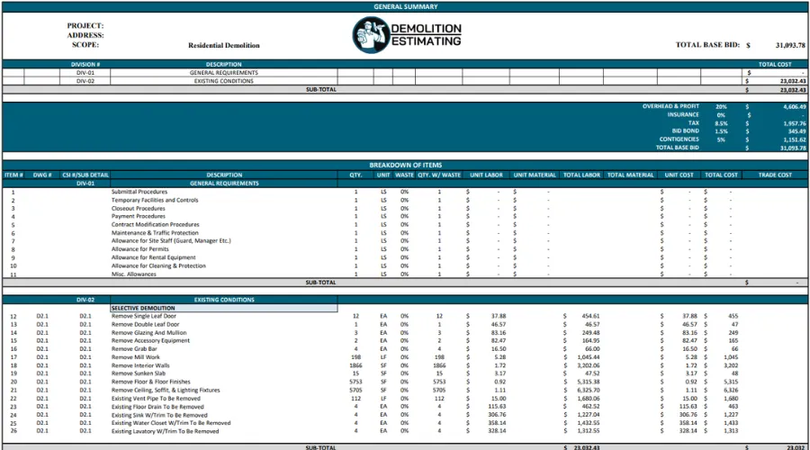Click the 20% overhead percentage
This screenshot has width=810, height=450.
721,107
